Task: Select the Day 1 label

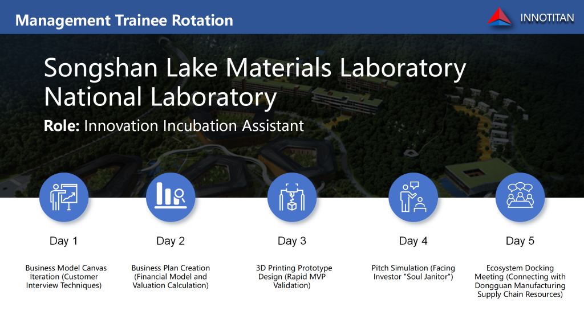Action: [x=64, y=241]
